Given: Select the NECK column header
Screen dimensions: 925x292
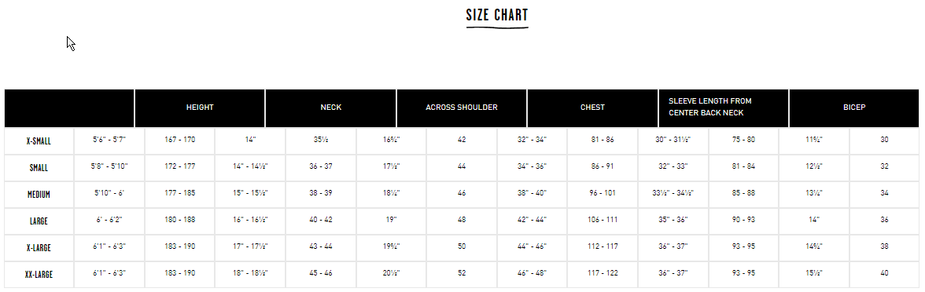Looking at the screenshot, I should click(x=331, y=108).
